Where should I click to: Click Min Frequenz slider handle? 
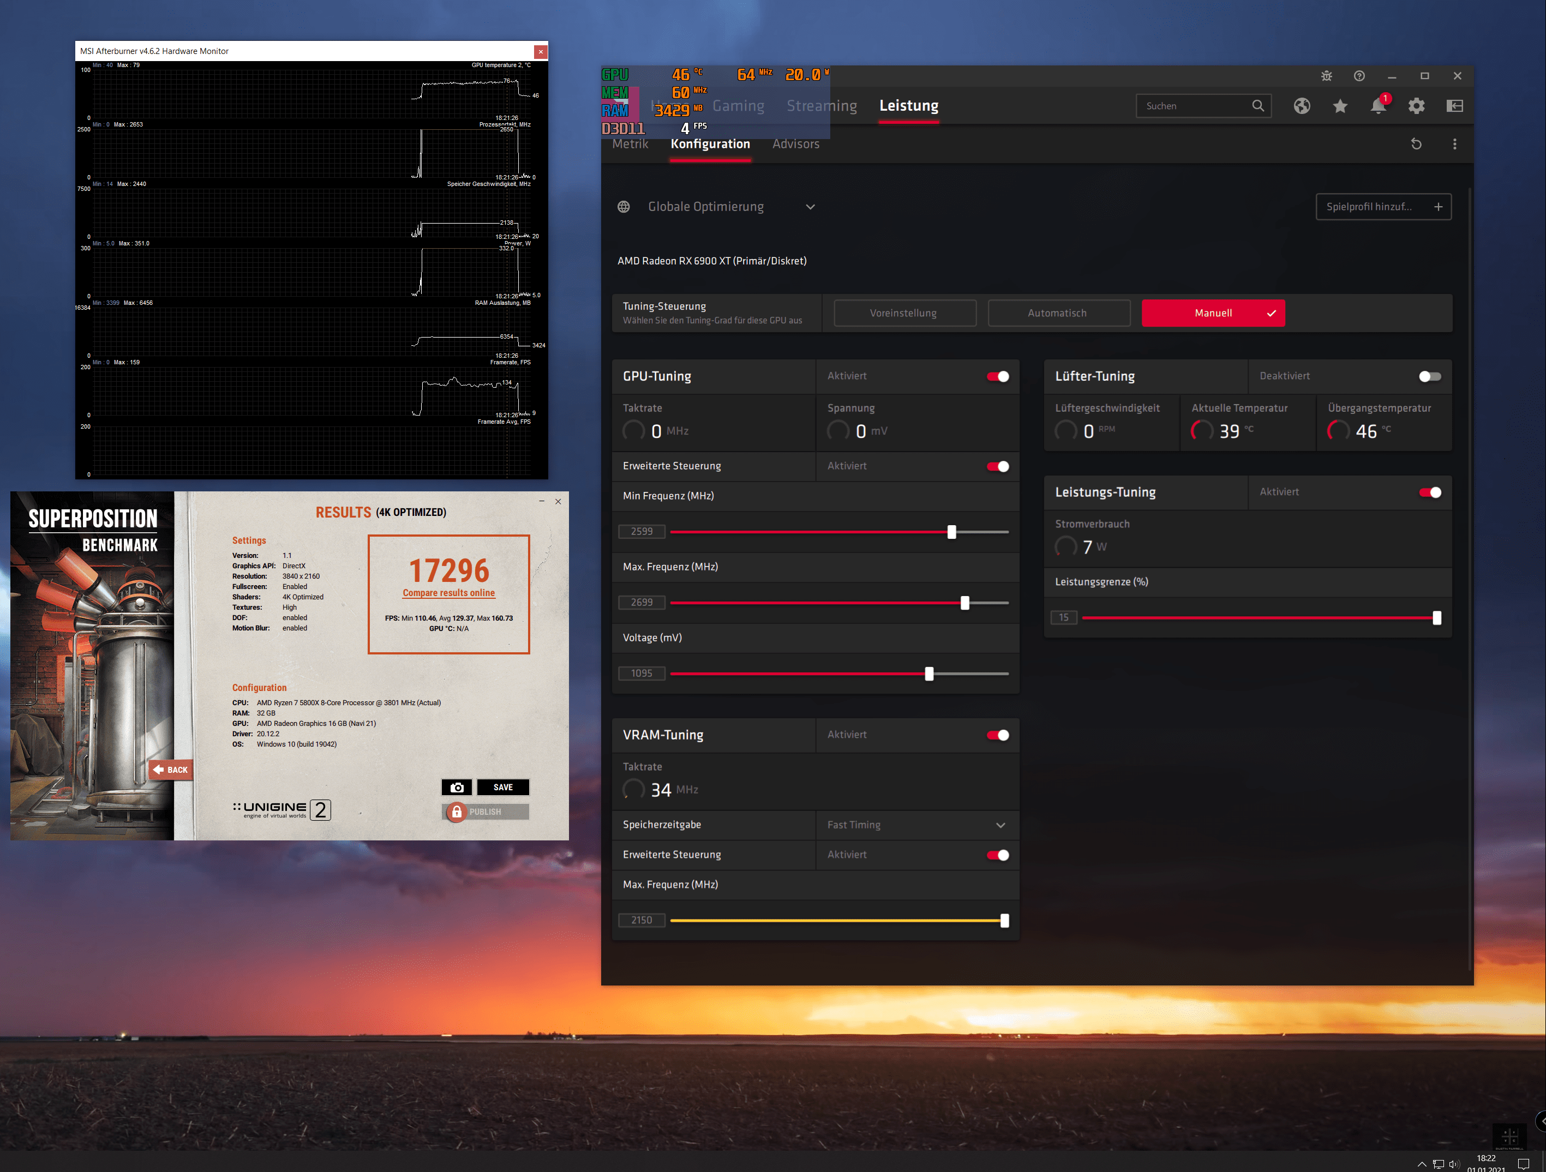(x=951, y=532)
